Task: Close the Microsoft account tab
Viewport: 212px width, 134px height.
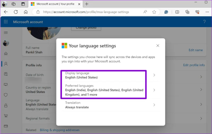Action: point(79,4)
